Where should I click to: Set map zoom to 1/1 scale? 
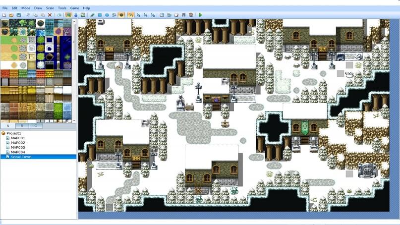[131, 15]
